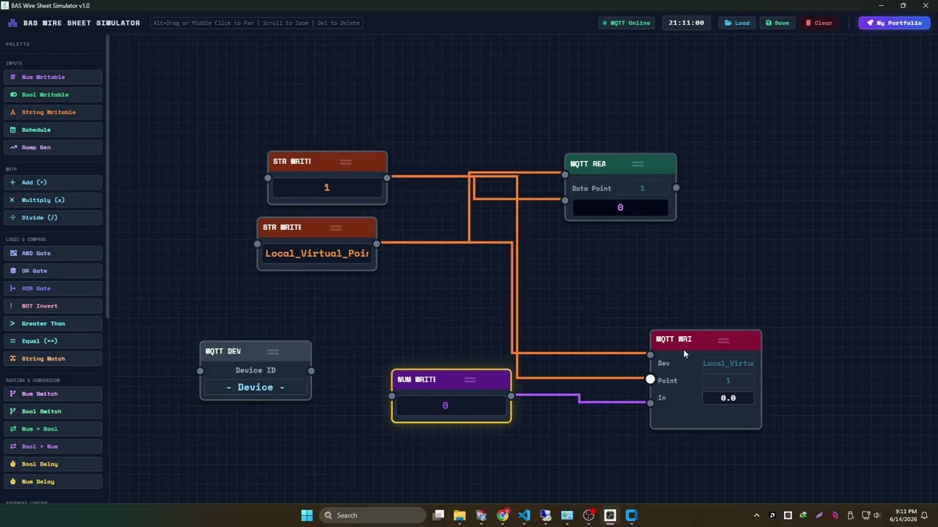Image resolution: width=938 pixels, height=527 pixels.
Task: Select Bool > Num converter item
Action: click(x=53, y=446)
